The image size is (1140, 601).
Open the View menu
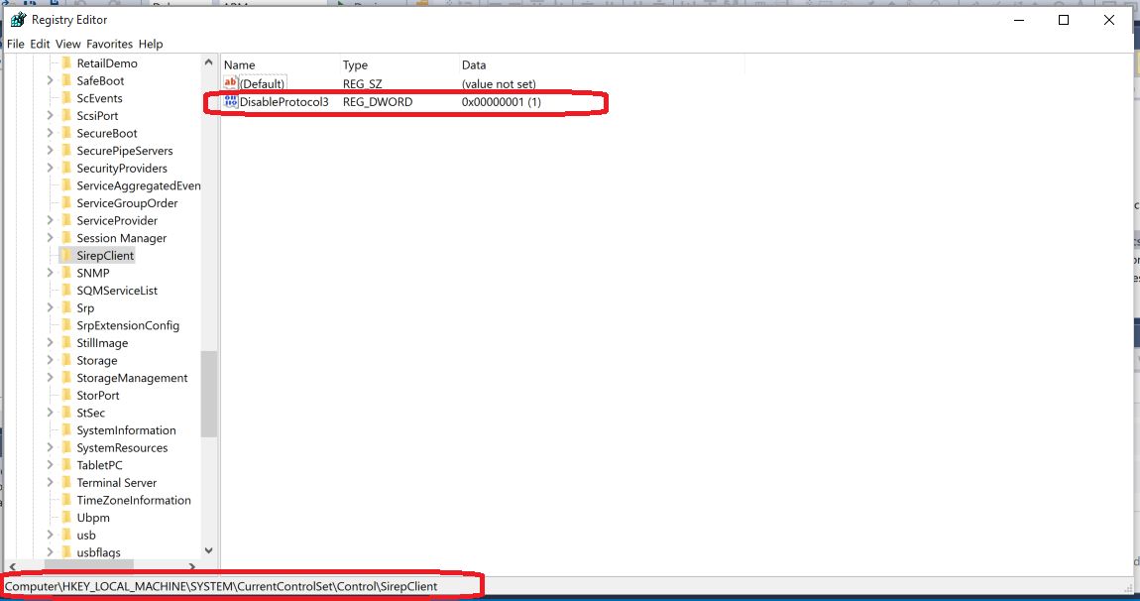click(x=67, y=44)
